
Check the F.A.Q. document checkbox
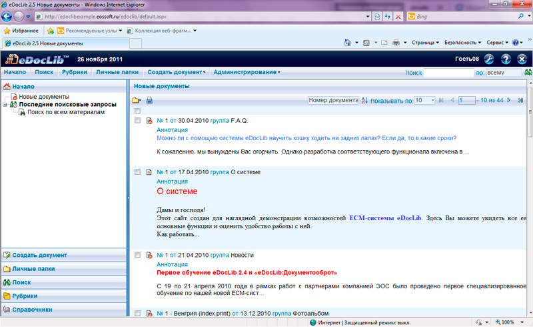tap(137, 120)
